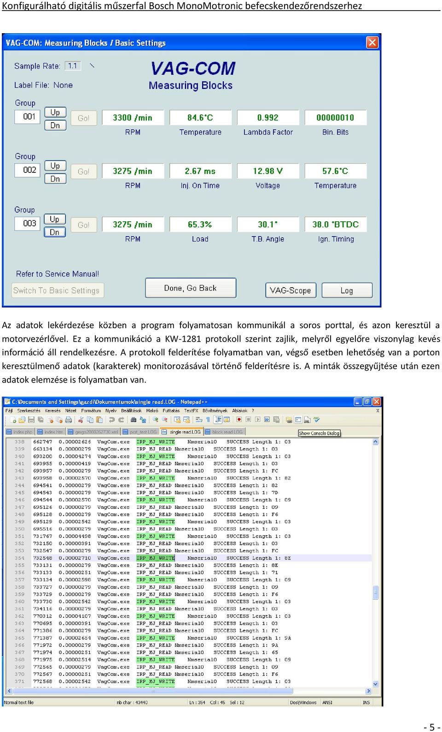Click Switch To Basic Settings button
The height and width of the screenshot is (732, 442).
pos(58,290)
